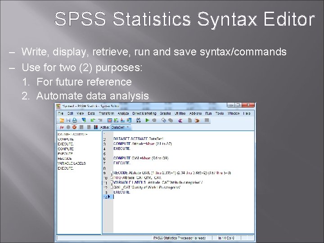Open the Variables info icon
This screenshot has width=324, height=243.
tap(129, 120)
